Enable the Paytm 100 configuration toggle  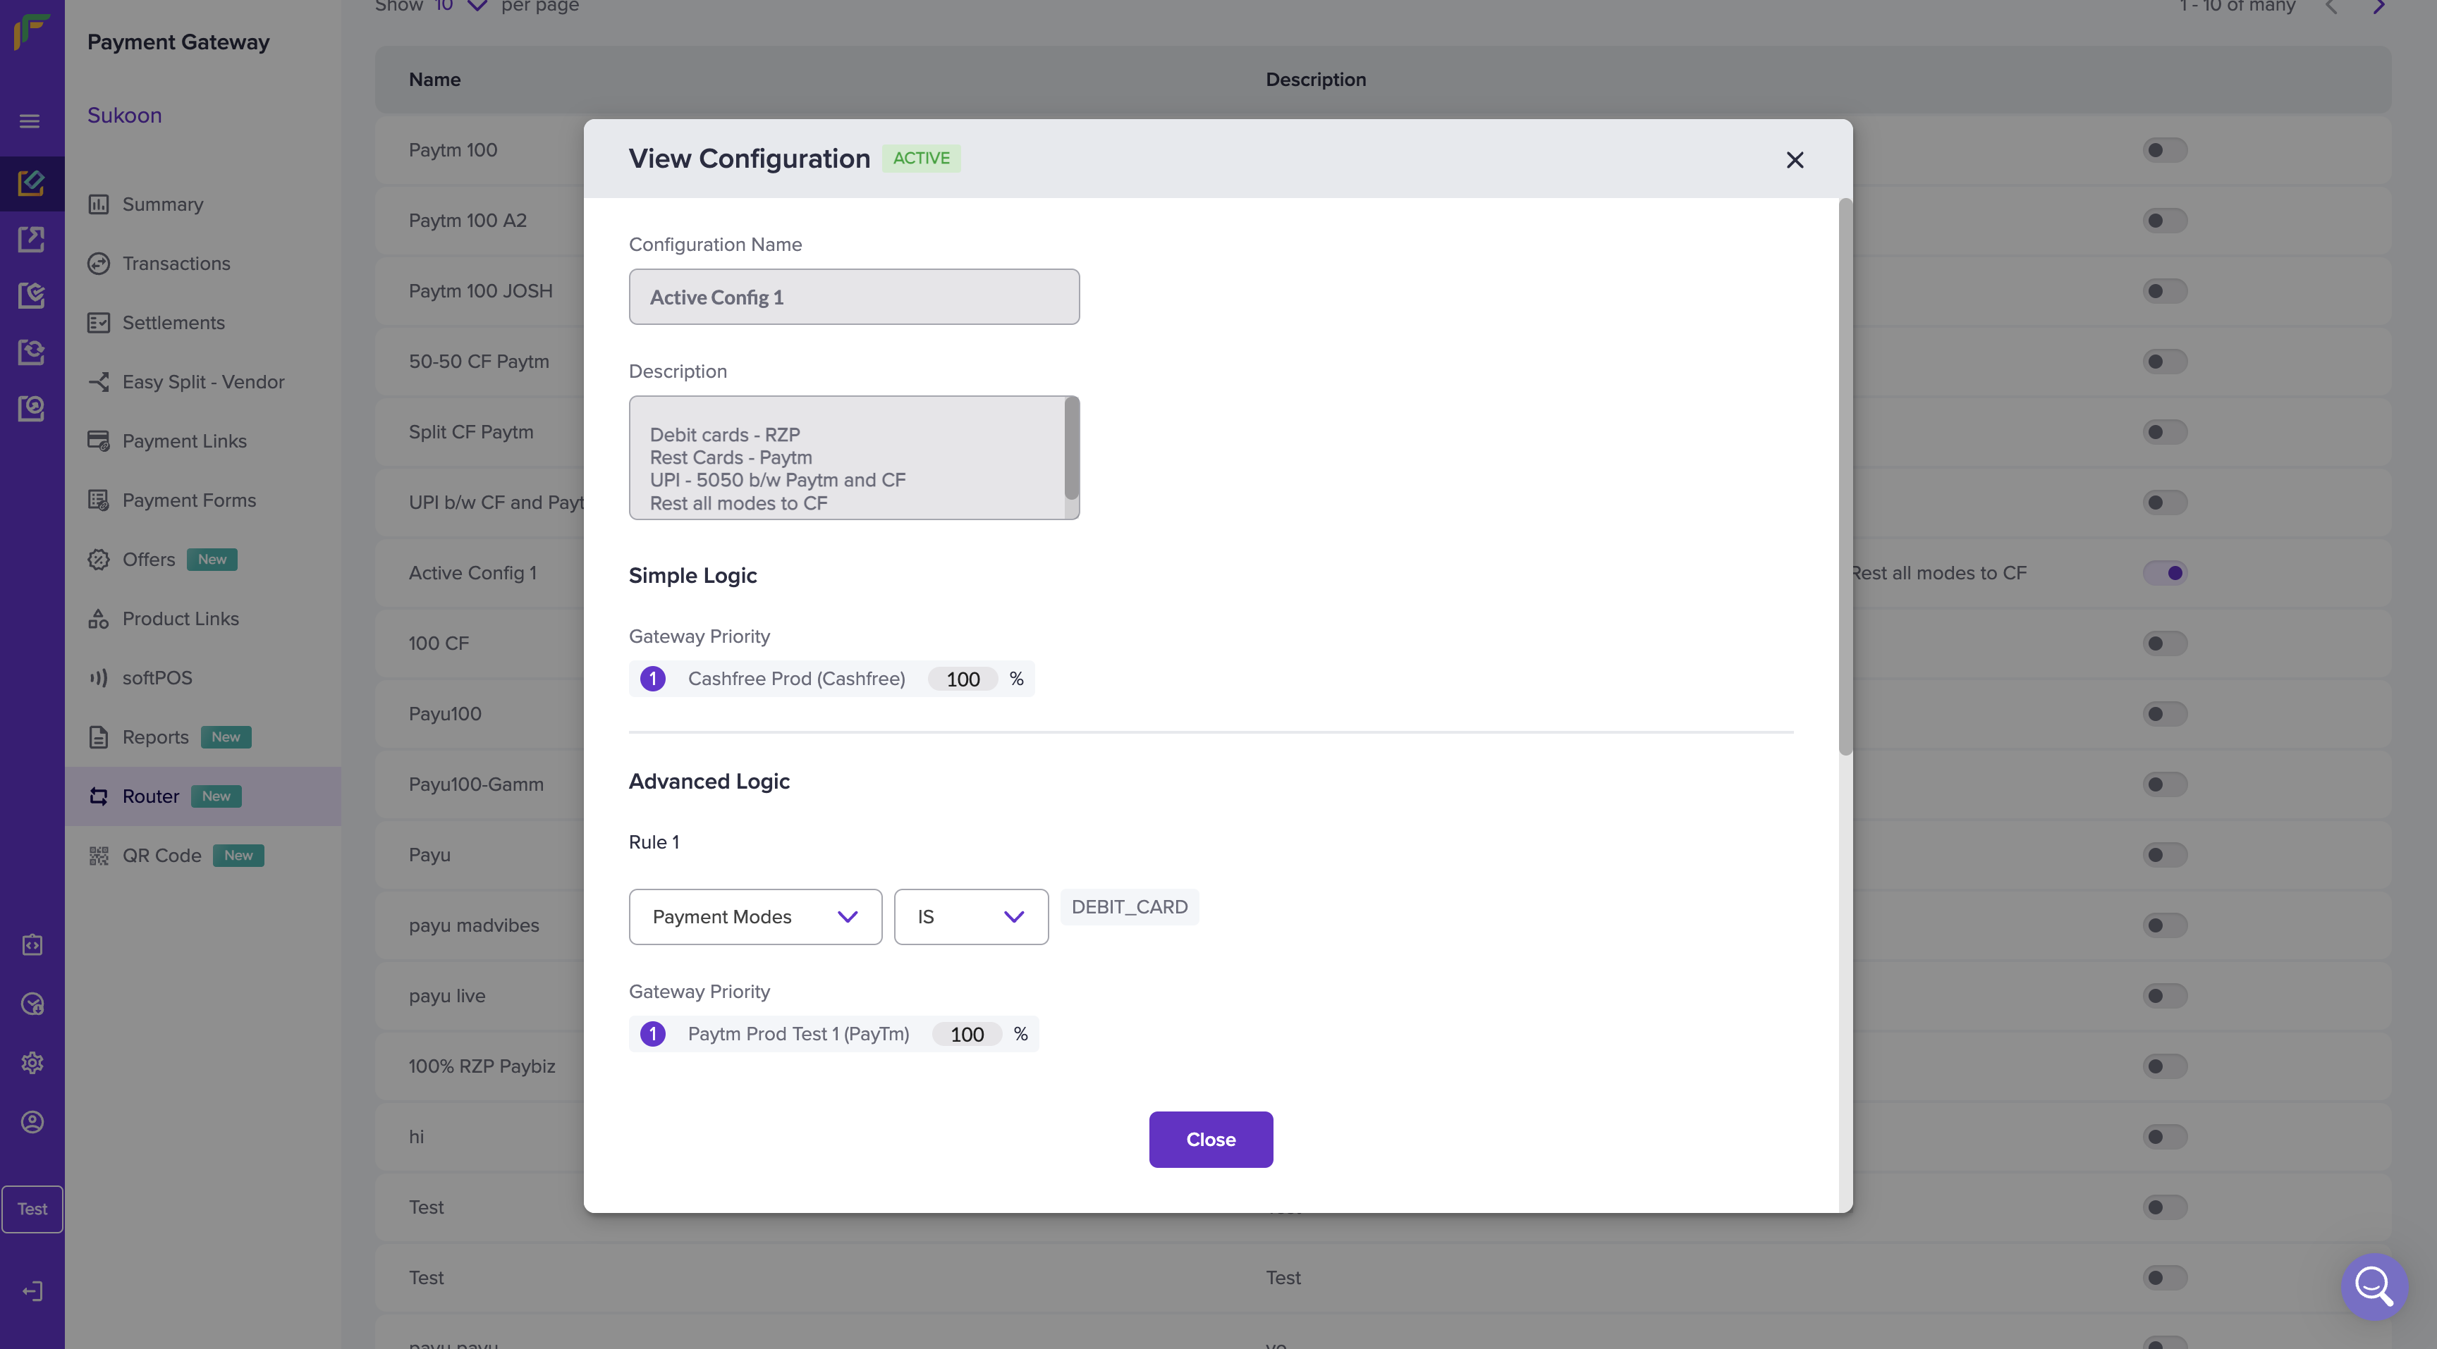[2165, 150]
